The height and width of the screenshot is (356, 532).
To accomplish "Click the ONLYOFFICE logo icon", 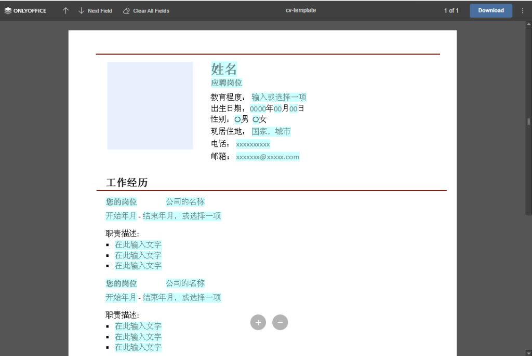I will (7, 10).
